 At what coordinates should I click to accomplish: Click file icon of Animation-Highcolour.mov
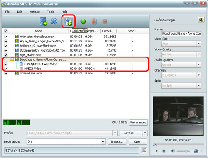point(17,37)
